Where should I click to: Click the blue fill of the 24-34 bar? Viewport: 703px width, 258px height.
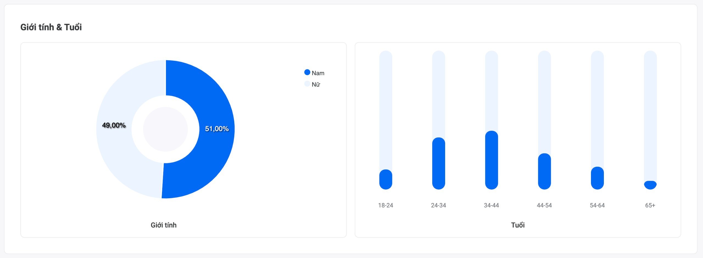tap(439, 163)
